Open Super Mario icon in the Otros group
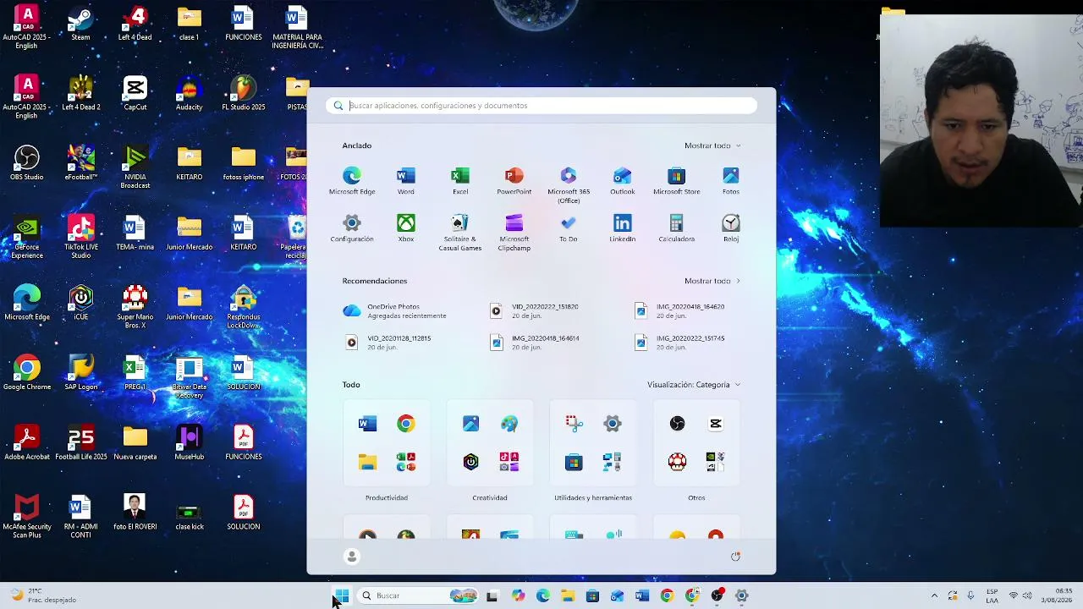The height and width of the screenshot is (609, 1083). (677, 462)
